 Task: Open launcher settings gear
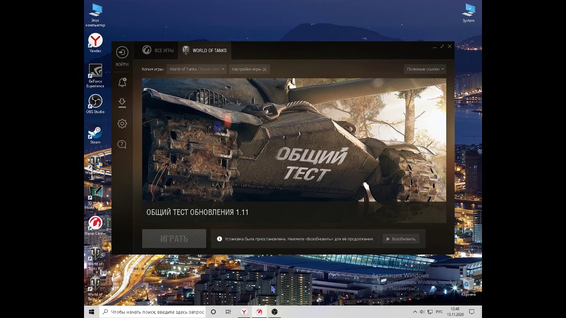122,124
